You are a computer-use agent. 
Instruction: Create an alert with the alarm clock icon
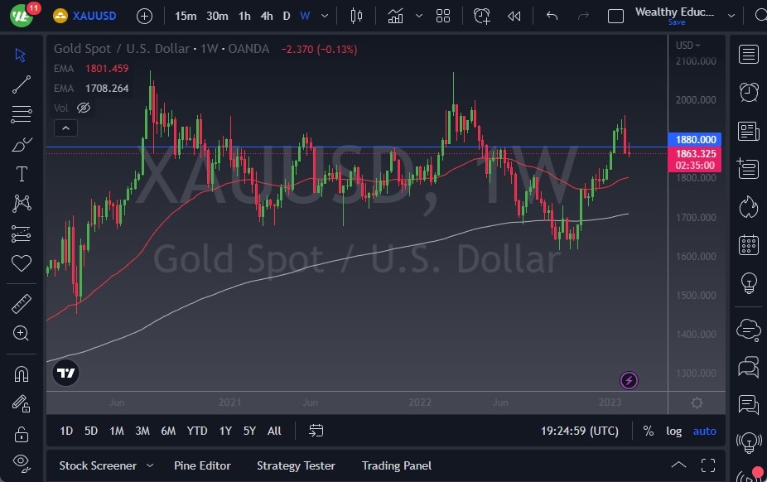[481, 16]
